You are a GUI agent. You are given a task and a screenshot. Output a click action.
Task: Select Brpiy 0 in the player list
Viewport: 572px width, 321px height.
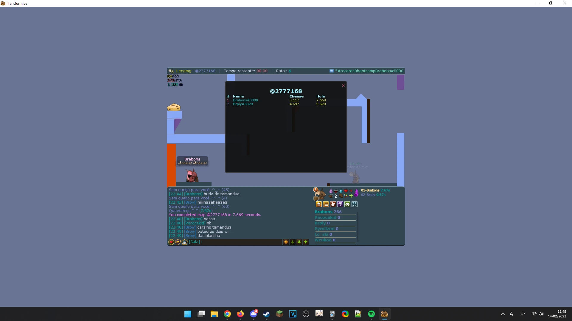tap(322, 223)
